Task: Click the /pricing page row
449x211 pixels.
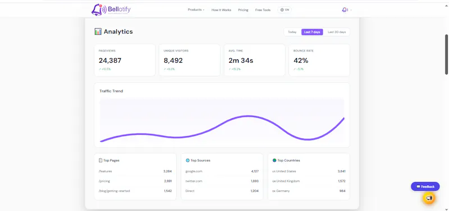Action: [x=135, y=181]
